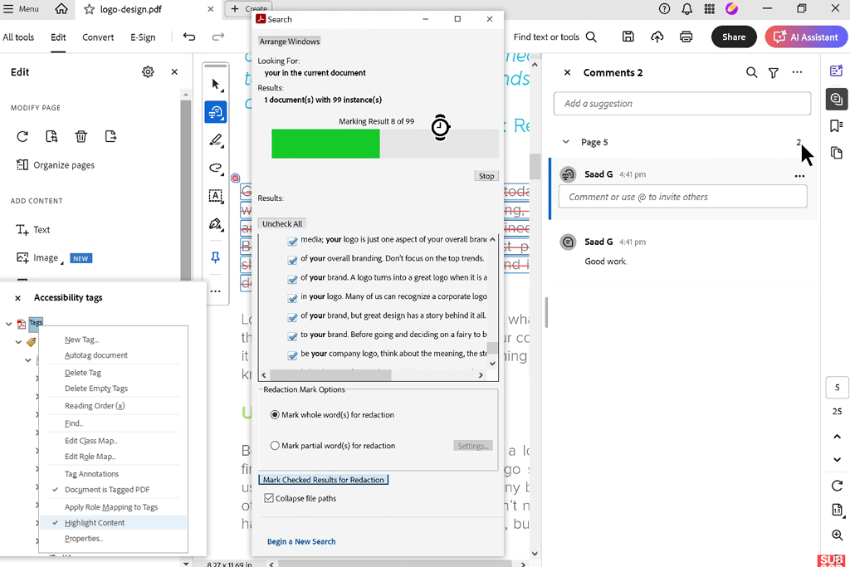Select Mark whole word(s) for redaction
The width and height of the screenshot is (850, 567).
click(275, 415)
